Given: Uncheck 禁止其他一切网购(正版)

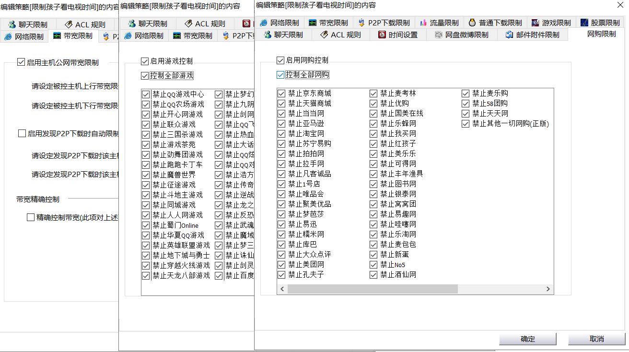Looking at the screenshot, I should coord(466,124).
